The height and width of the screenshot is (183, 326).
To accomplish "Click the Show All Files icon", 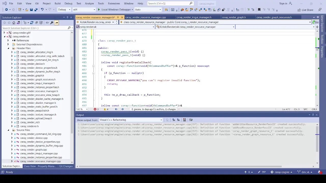I will coord(41,23).
